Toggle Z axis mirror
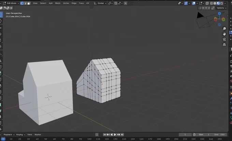 coord(209,8)
